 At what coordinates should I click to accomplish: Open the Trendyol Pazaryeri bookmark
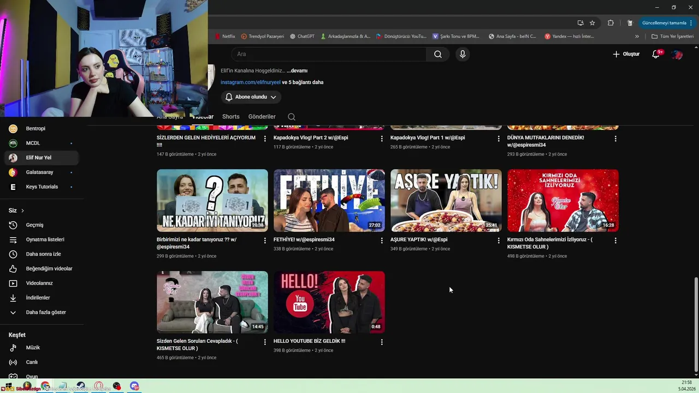pyautogui.click(x=262, y=37)
